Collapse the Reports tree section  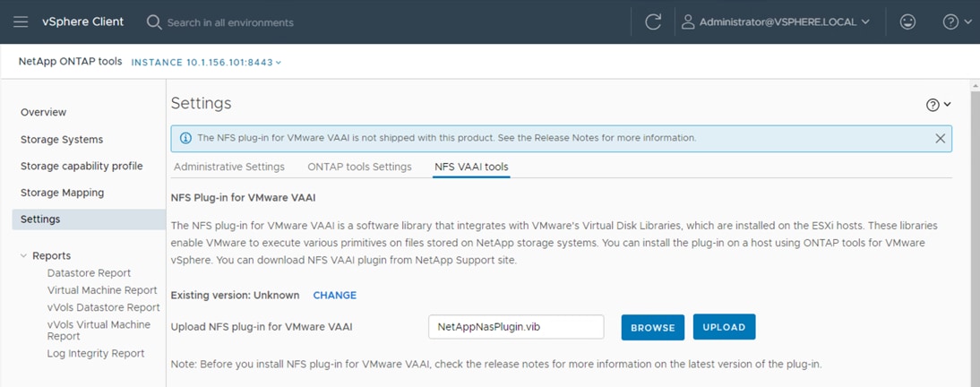tap(23, 255)
